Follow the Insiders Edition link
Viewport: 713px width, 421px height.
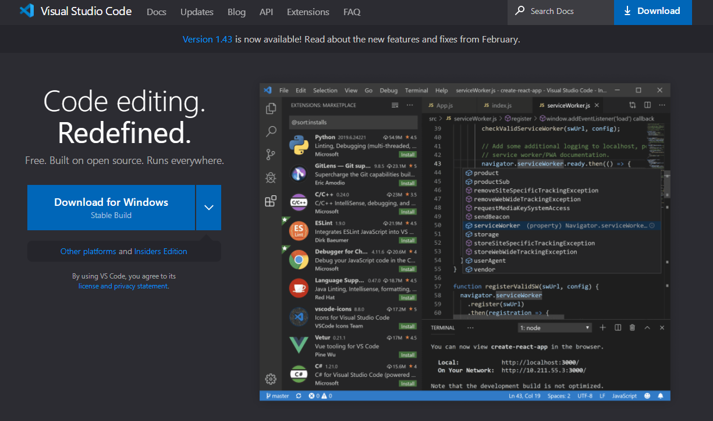[161, 251]
